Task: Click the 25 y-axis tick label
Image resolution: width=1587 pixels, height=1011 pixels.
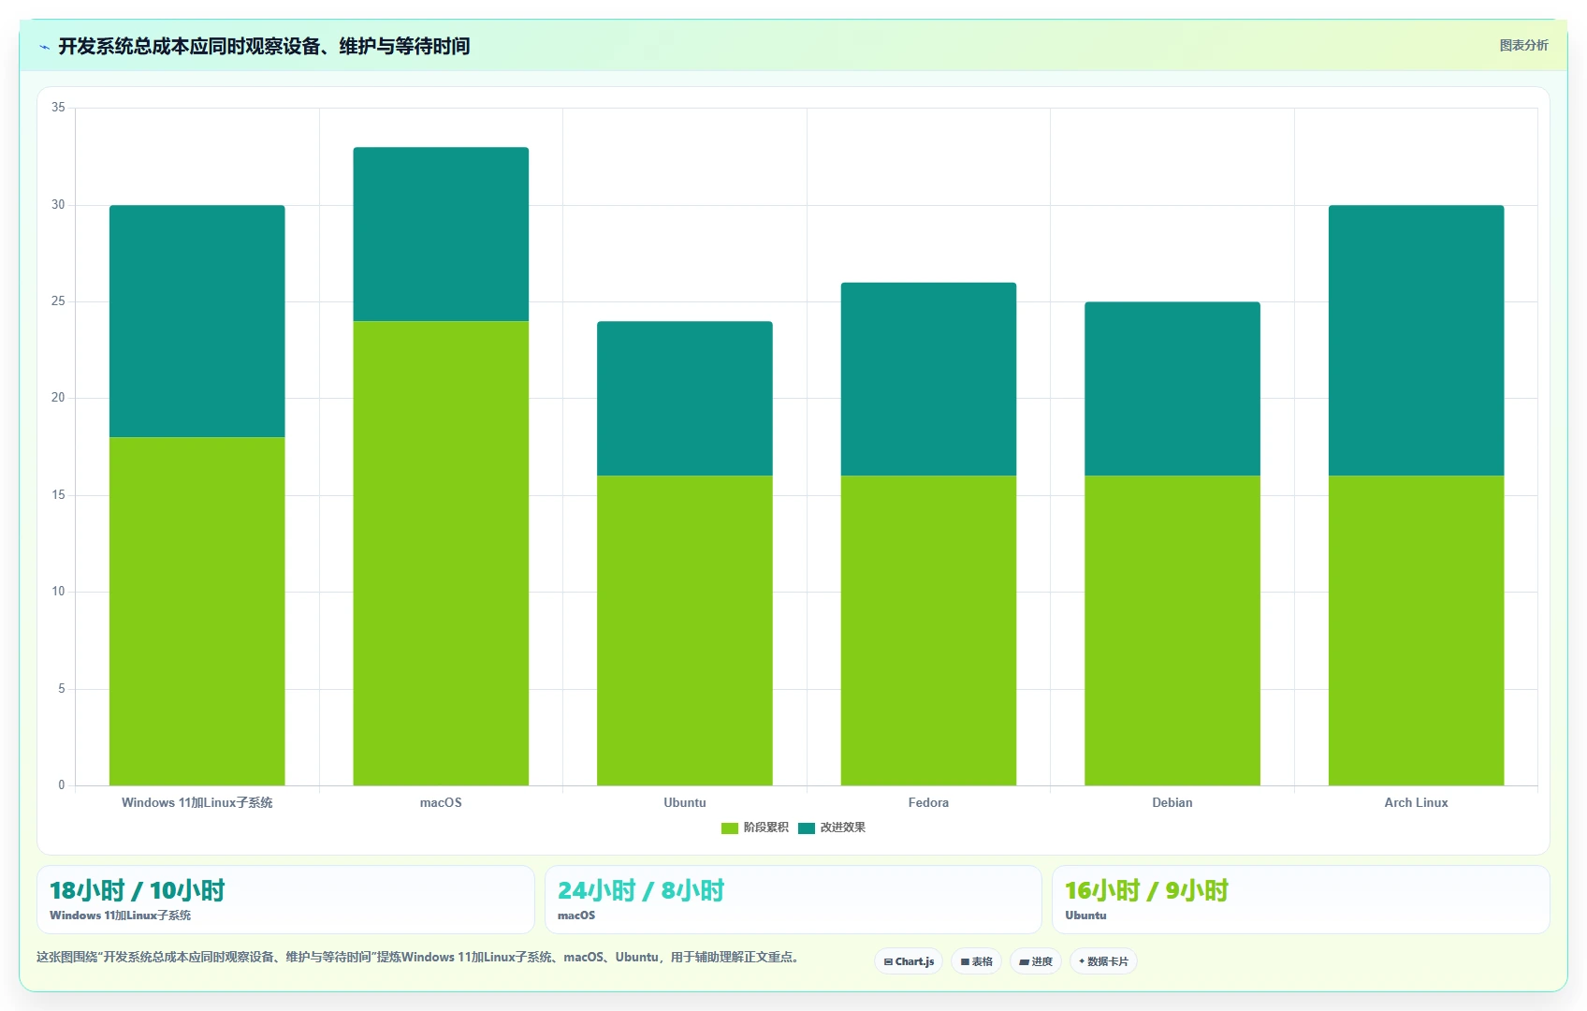Action: point(58,301)
